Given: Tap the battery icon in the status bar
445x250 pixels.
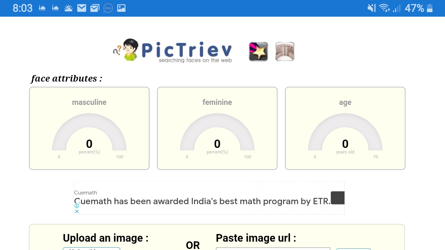Looking at the screenshot, I should (x=430, y=8).
